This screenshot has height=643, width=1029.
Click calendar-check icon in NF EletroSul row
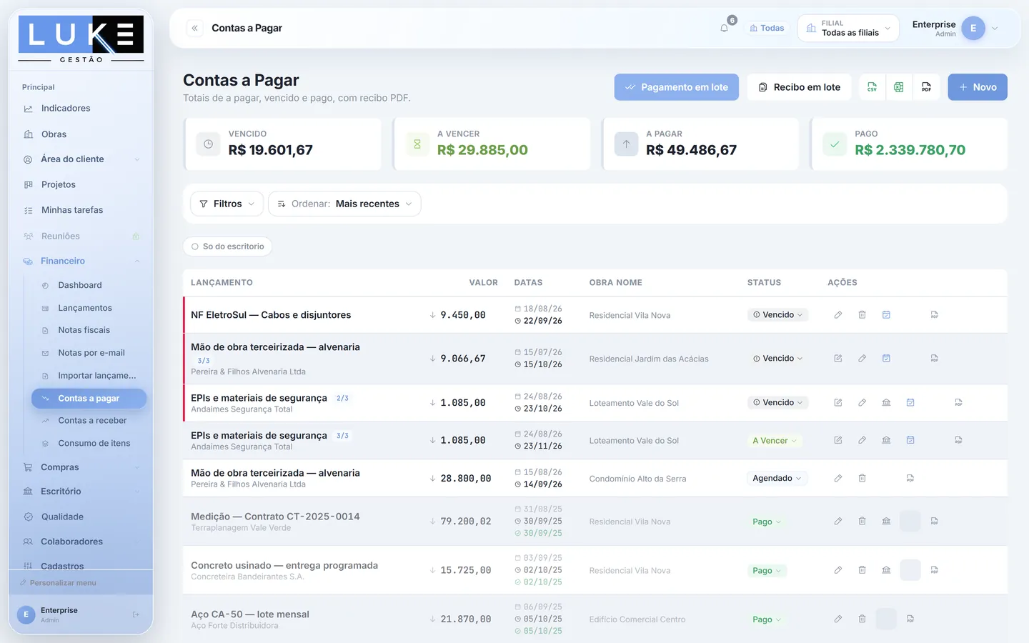pyautogui.click(x=886, y=315)
